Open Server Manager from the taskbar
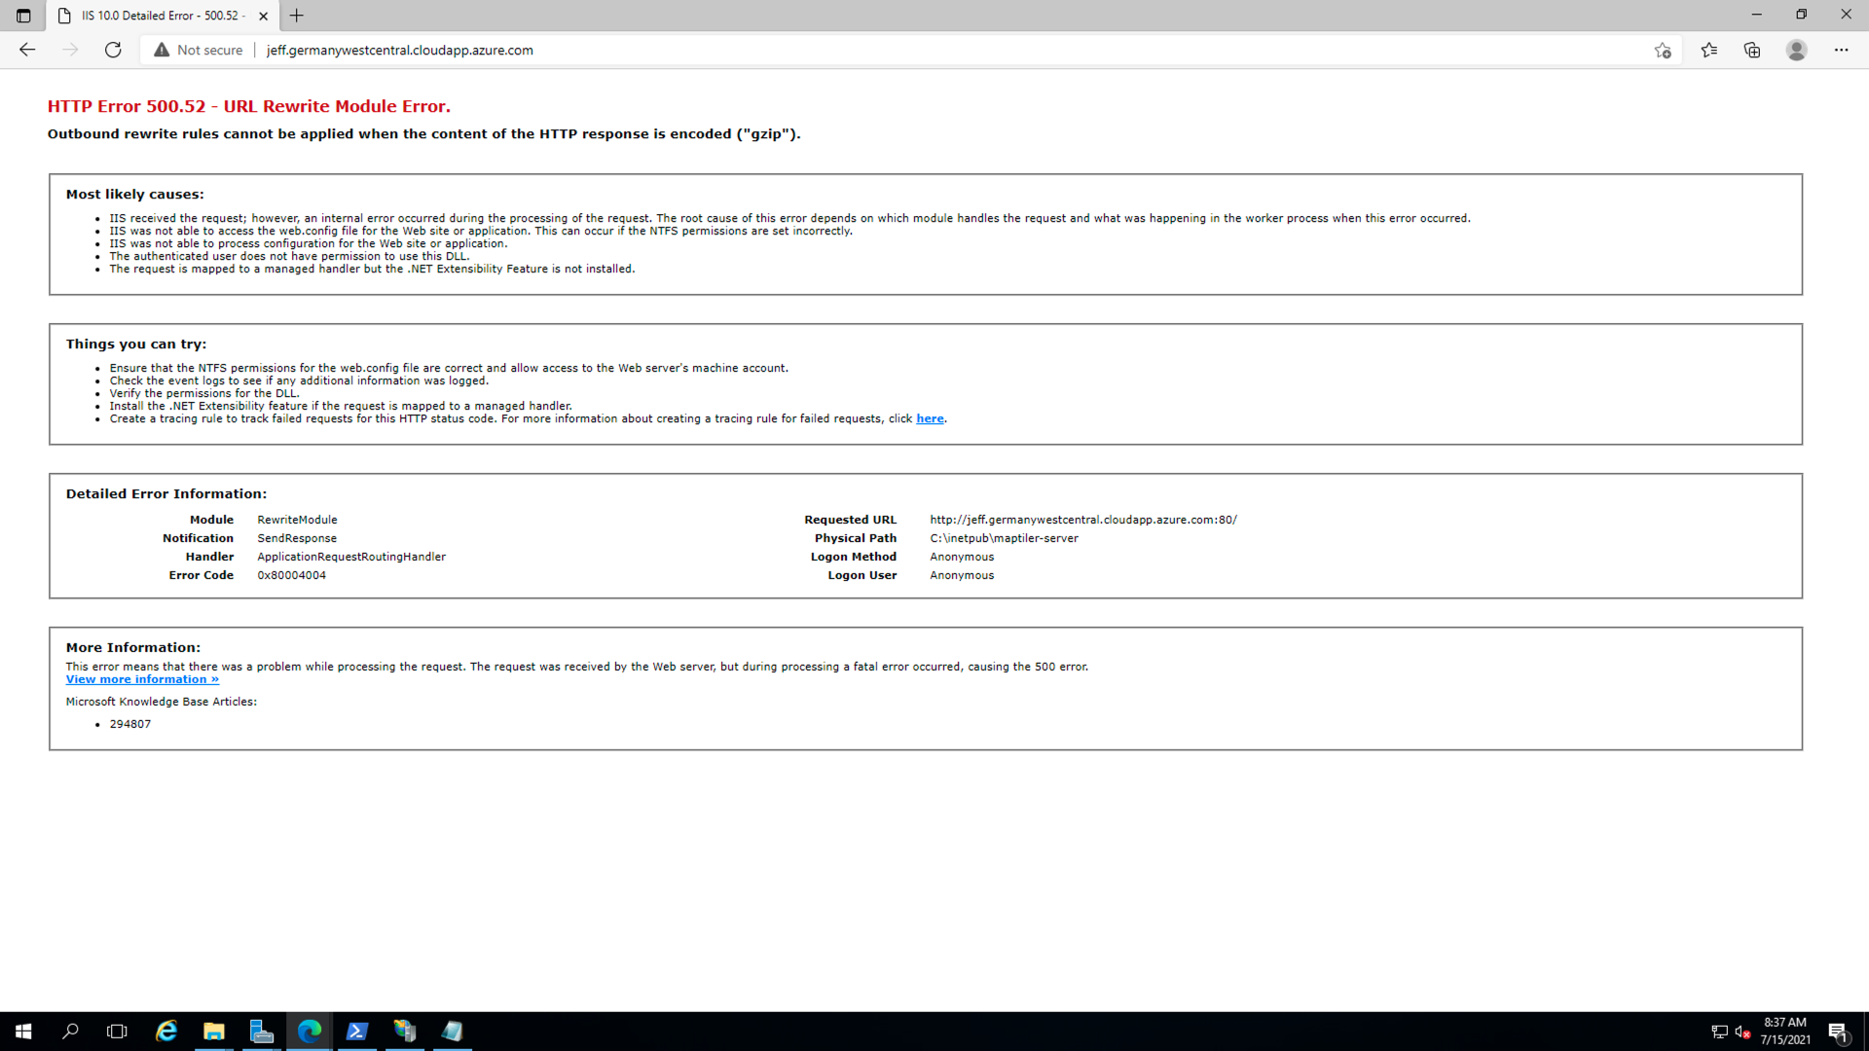Image resolution: width=1869 pixels, height=1051 pixels. point(261,1031)
